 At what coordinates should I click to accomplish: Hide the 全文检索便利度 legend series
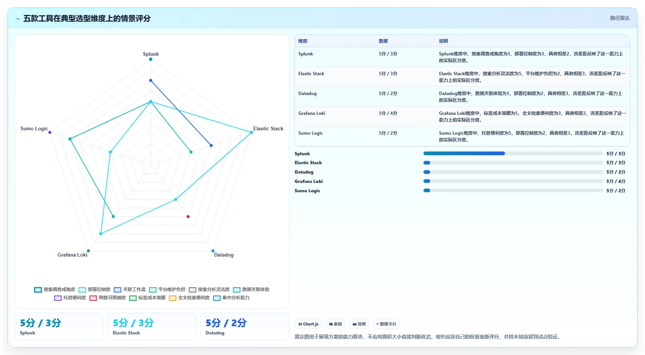[189, 298]
